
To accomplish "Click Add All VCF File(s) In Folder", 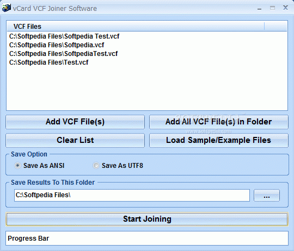I will coord(219,122).
